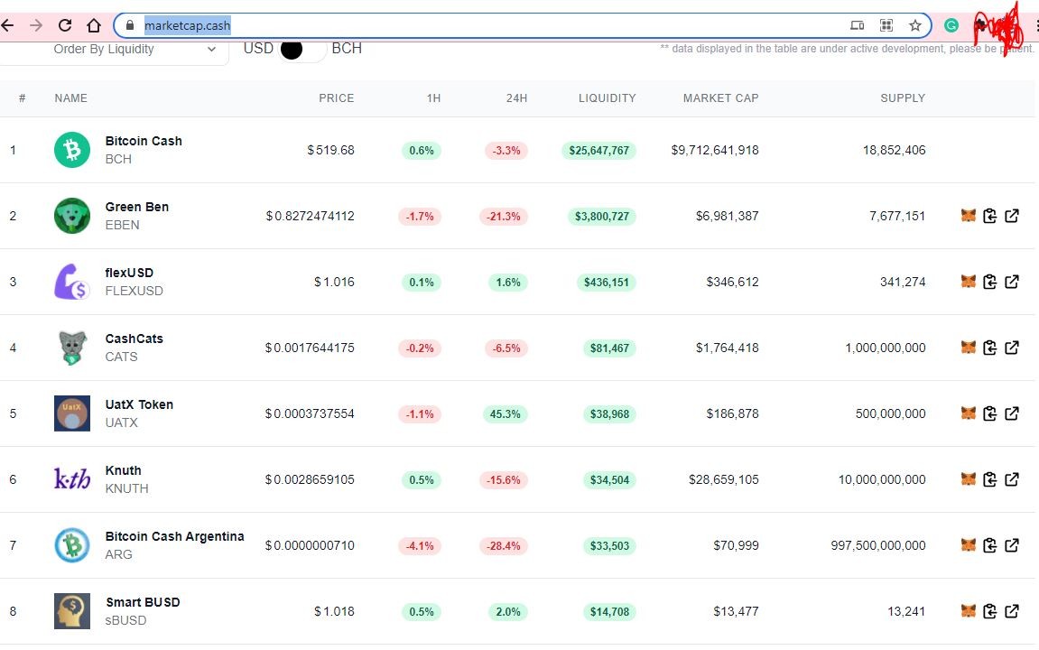Copy the Smart BUSD contract address
Viewport: 1039px width, 650px height.
[990, 611]
